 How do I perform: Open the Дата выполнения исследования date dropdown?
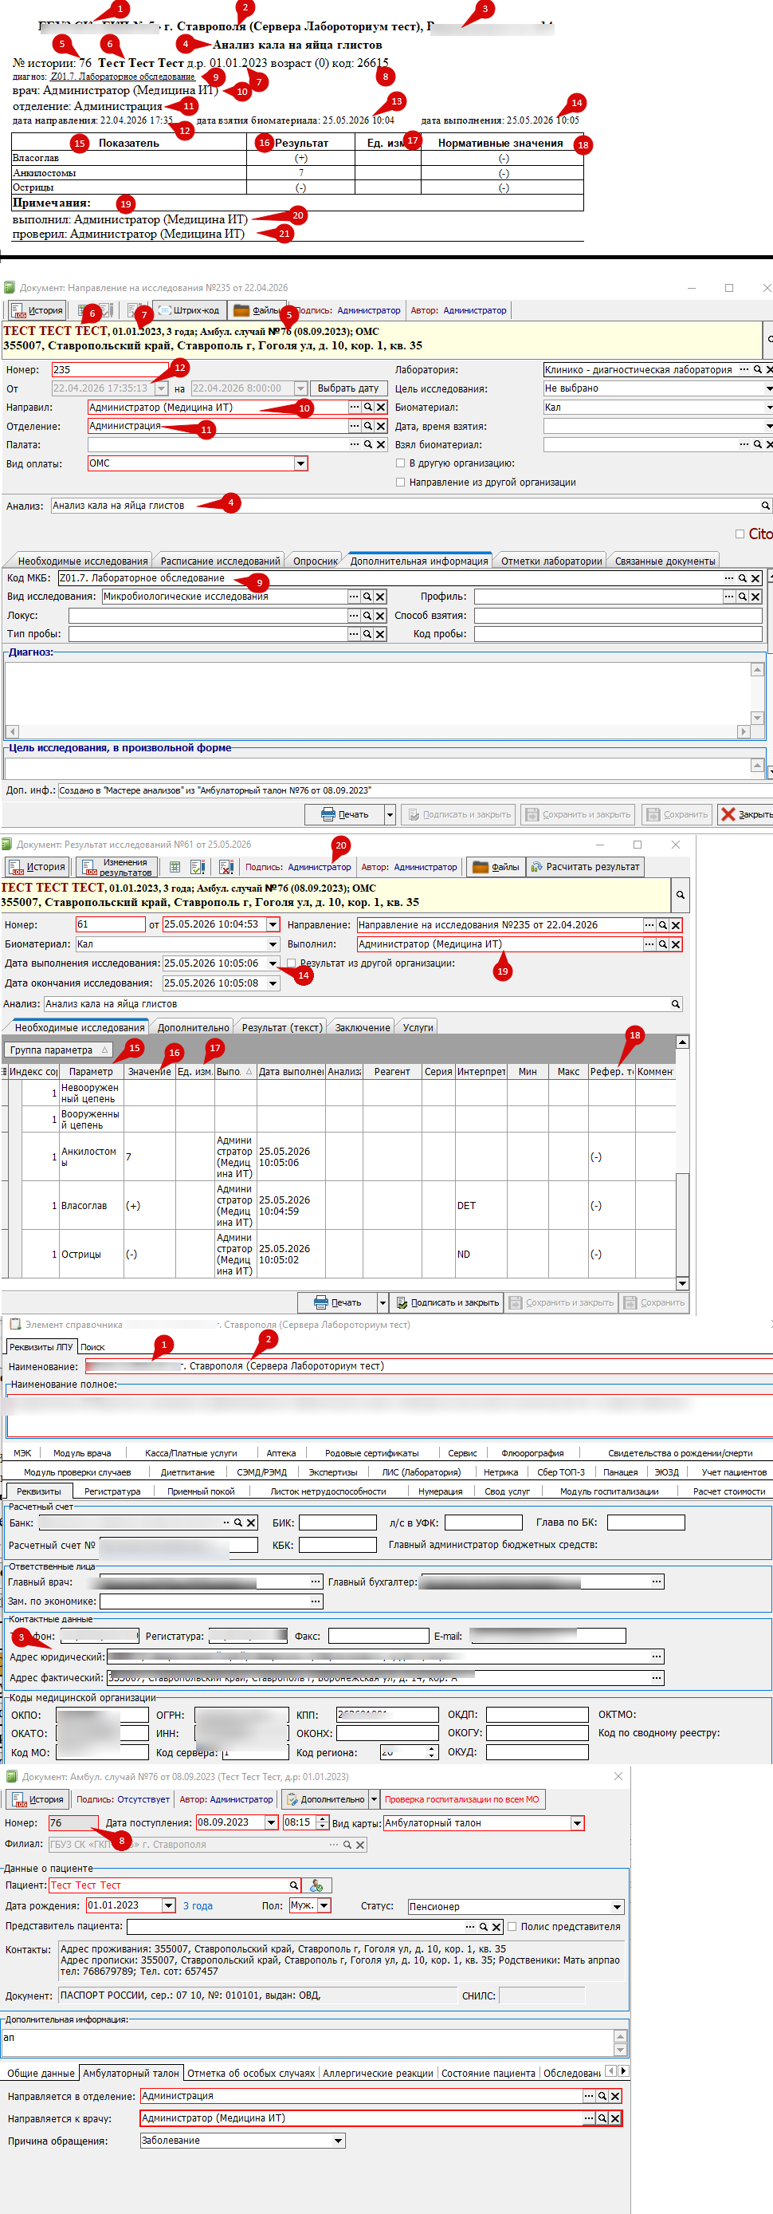273,963
